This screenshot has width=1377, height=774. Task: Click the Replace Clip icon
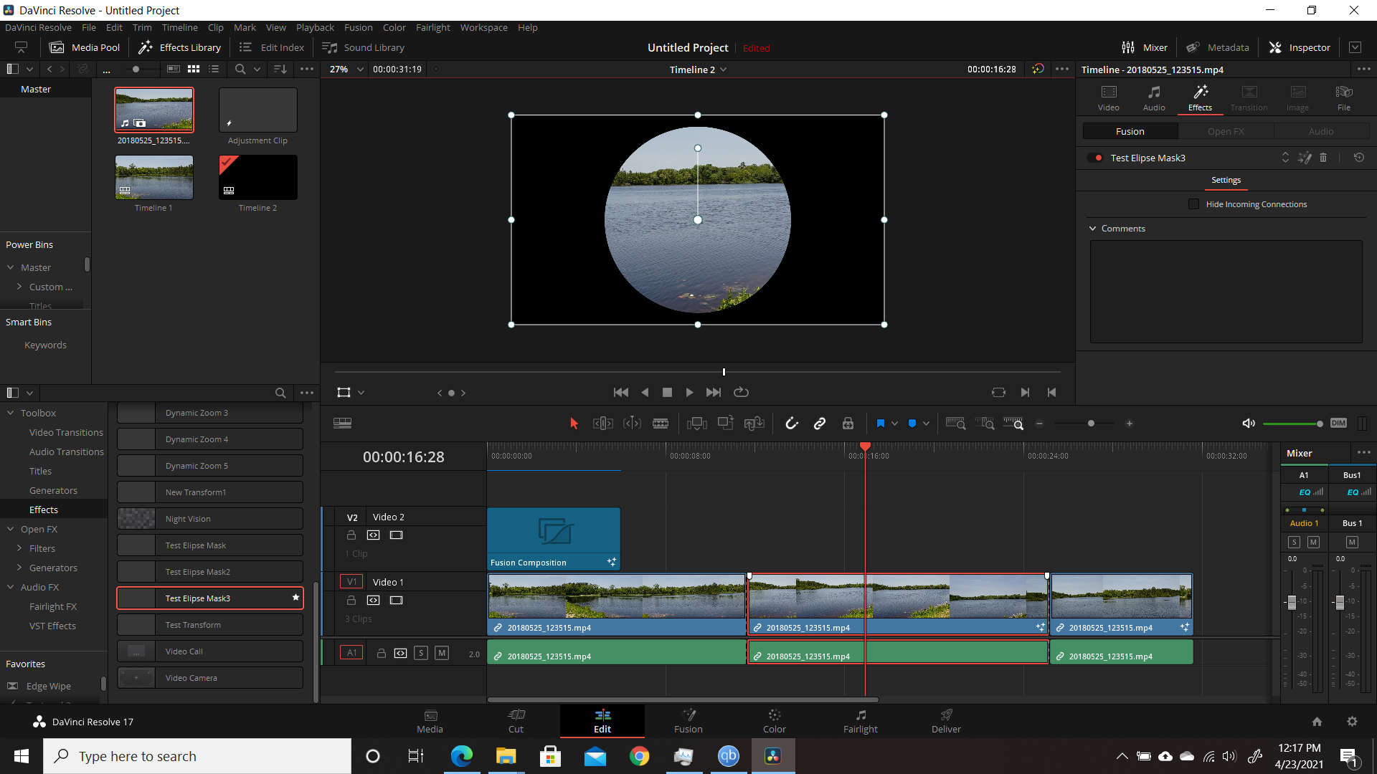pyautogui.click(x=754, y=424)
